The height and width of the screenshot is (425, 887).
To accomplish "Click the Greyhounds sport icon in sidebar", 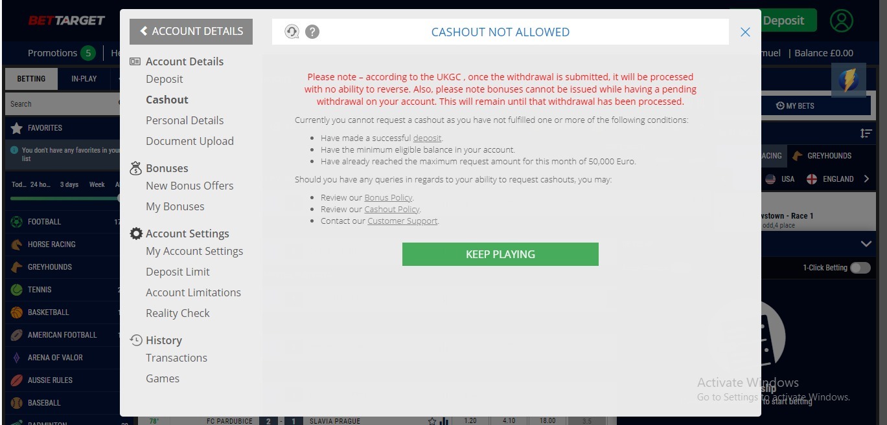I will point(16,267).
